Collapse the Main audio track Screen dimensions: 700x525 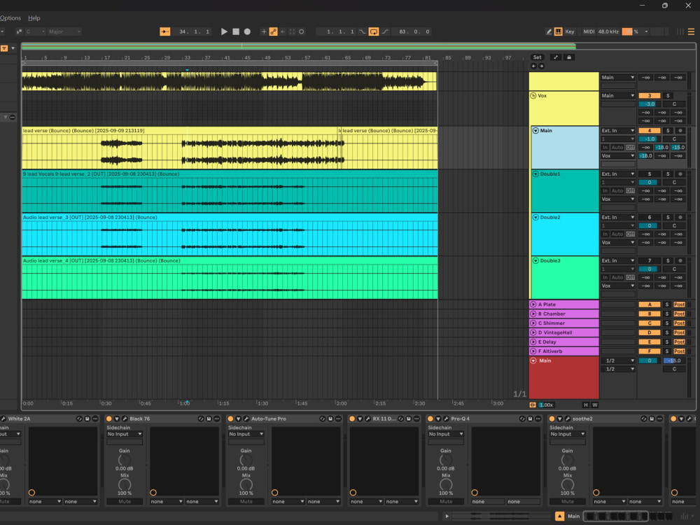pos(535,131)
